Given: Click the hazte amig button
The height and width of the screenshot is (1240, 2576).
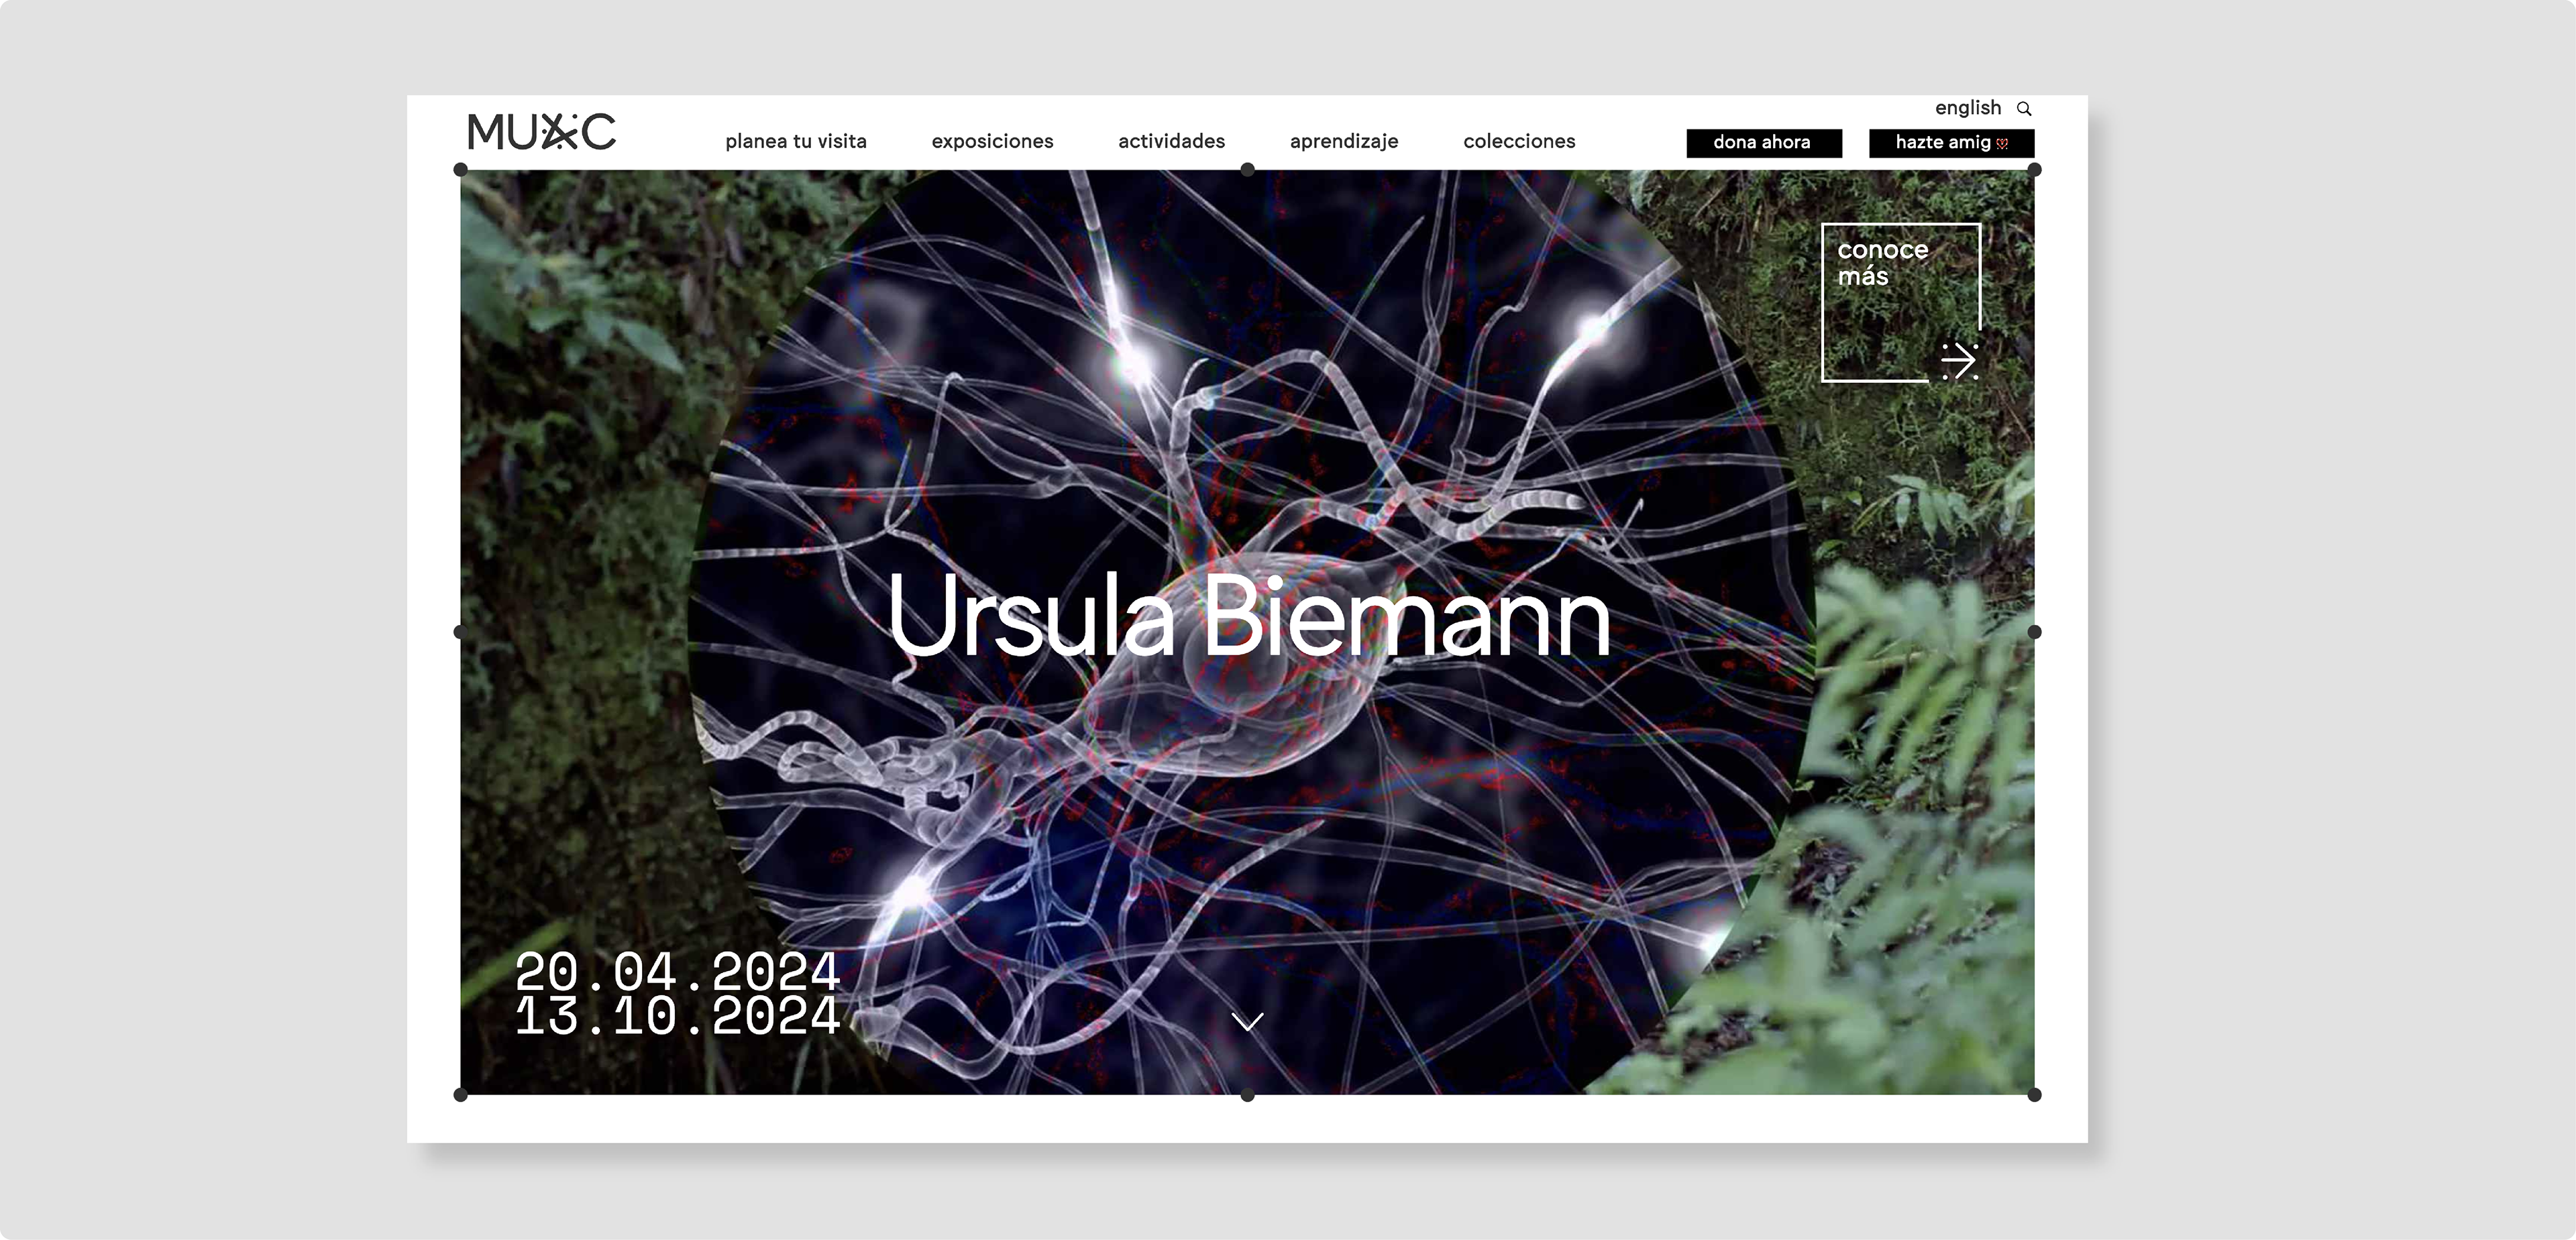Looking at the screenshot, I should pyautogui.click(x=1951, y=143).
